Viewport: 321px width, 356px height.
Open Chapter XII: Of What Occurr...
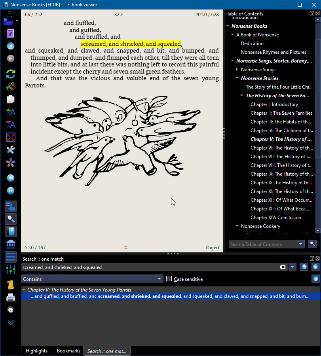281,200
